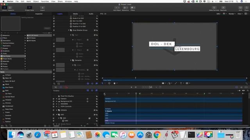This screenshot has width=250, height=140.
Task: Select the Bezier pen tool
Action: pyautogui.click(x=169, y=83)
